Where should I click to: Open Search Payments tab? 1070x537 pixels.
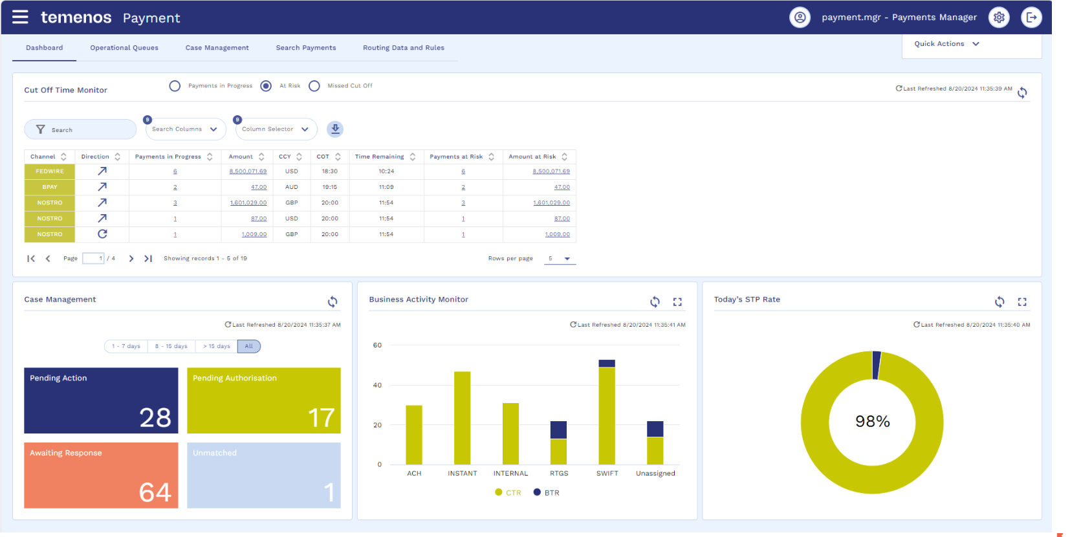click(x=306, y=48)
